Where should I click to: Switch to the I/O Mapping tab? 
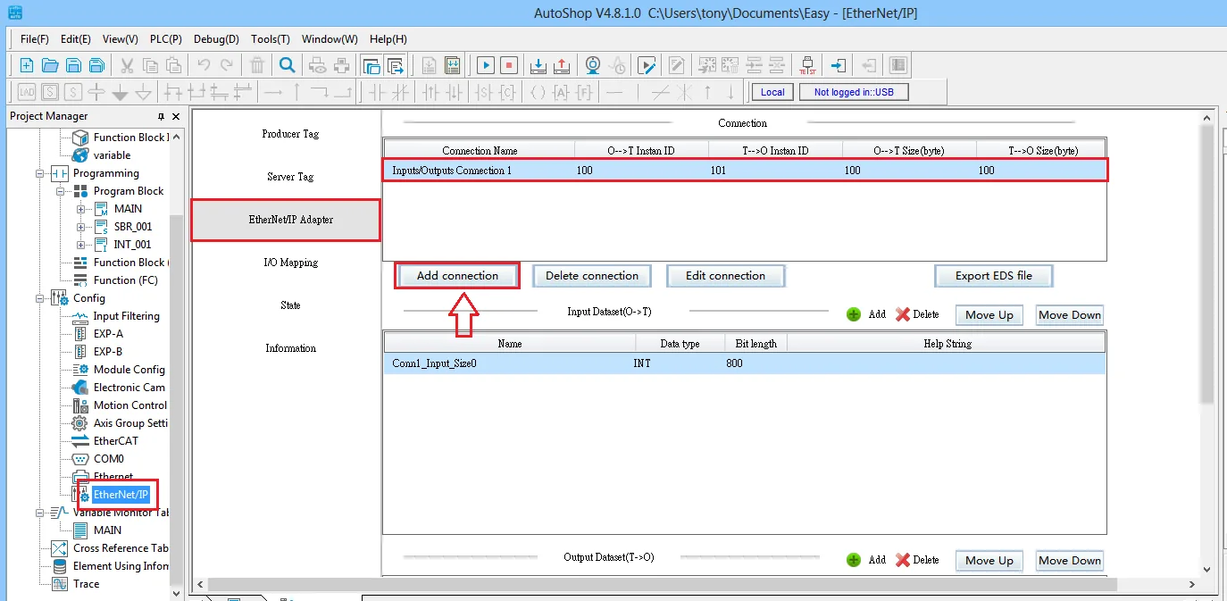coord(290,263)
